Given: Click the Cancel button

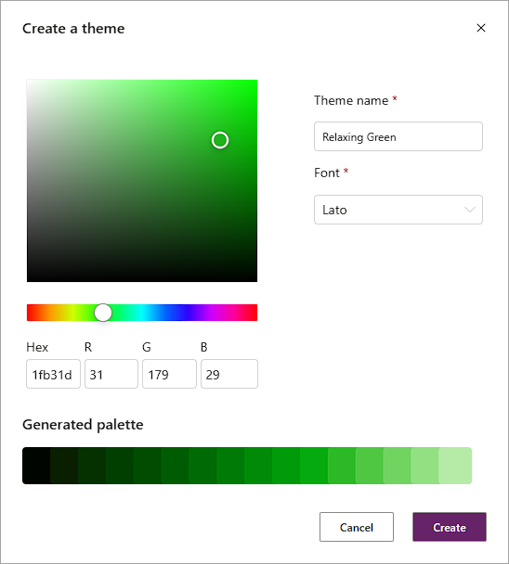Looking at the screenshot, I should click(x=357, y=527).
